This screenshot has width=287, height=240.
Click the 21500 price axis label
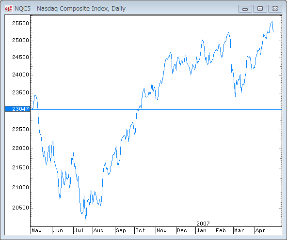tap(21, 167)
